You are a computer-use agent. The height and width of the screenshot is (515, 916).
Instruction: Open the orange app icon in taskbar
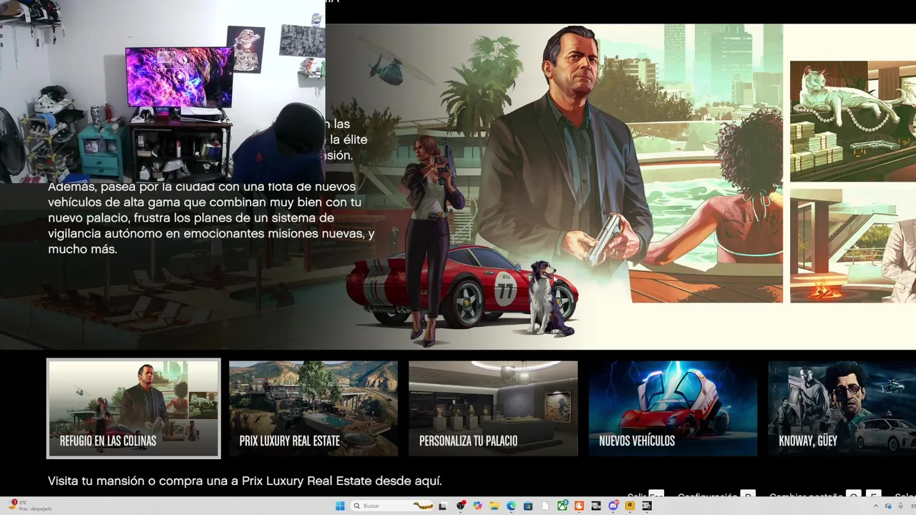tap(579, 506)
